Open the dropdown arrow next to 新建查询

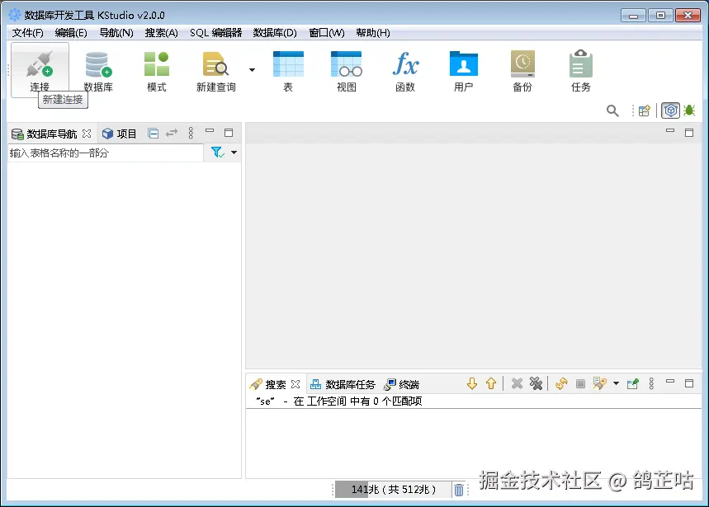coord(252,70)
